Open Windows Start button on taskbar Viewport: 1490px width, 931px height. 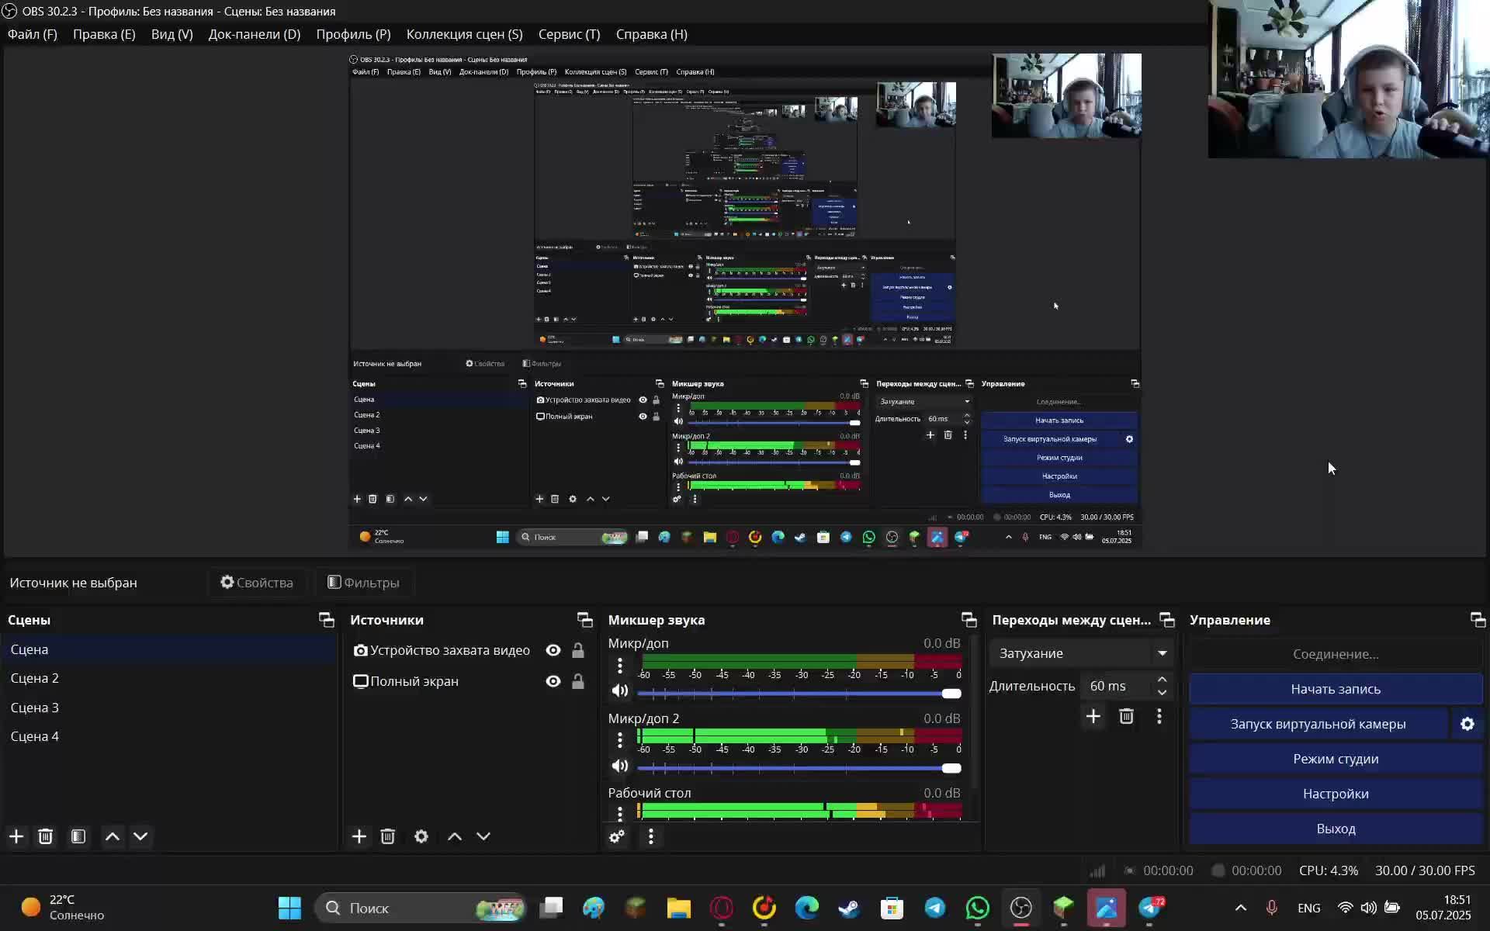tap(289, 908)
